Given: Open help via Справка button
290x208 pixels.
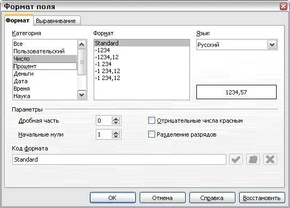Looking at the screenshot, I should click(x=212, y=198).
